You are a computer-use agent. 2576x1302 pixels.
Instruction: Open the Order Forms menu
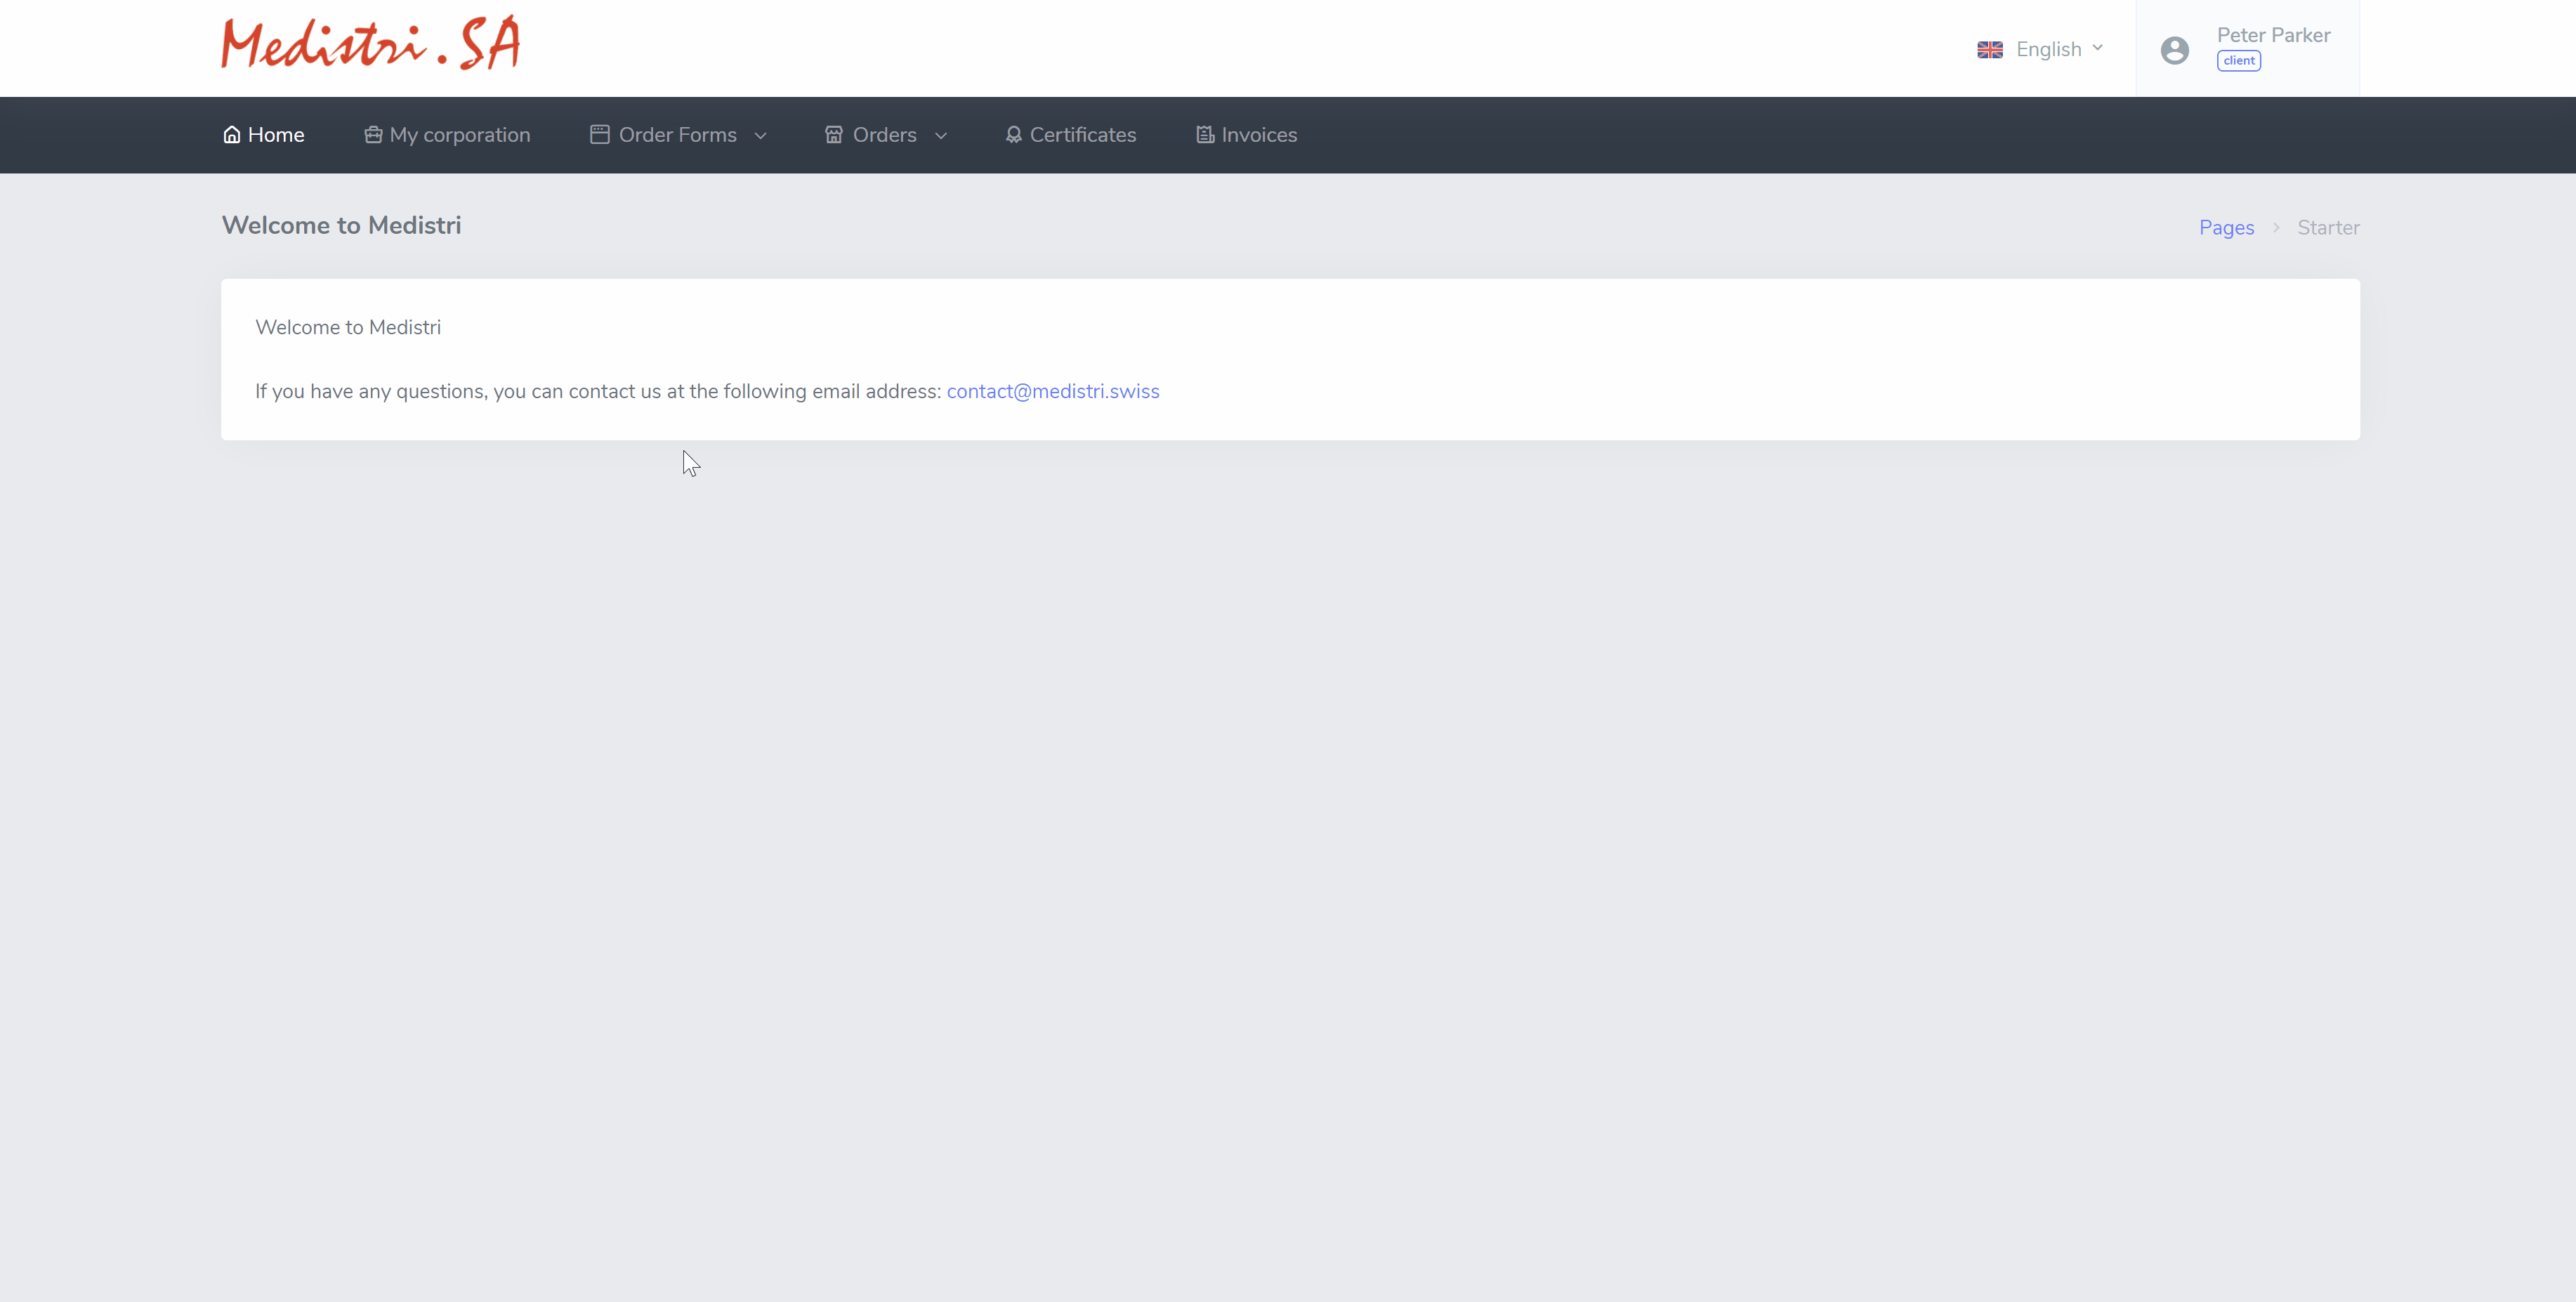pyautogui.click(x=678, y=135)
